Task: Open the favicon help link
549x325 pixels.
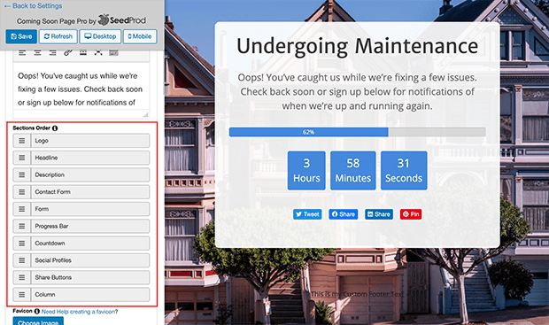Action: pyautogui.click(x=80, y=312)
